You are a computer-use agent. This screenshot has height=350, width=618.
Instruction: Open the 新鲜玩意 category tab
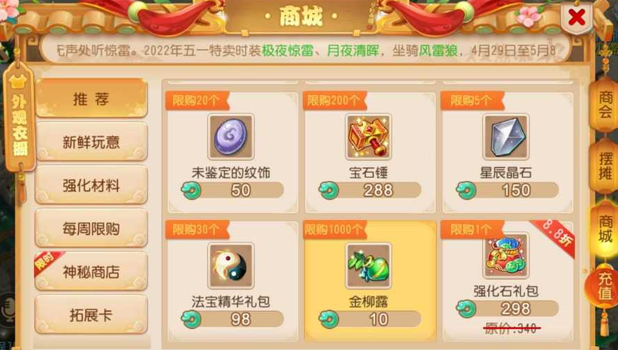coord(91,142)
